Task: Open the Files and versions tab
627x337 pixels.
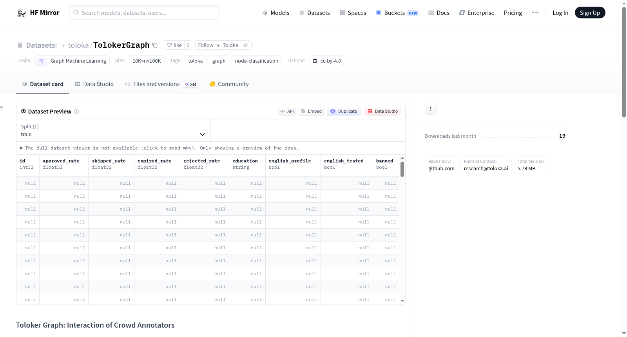Action: (156, 84)
